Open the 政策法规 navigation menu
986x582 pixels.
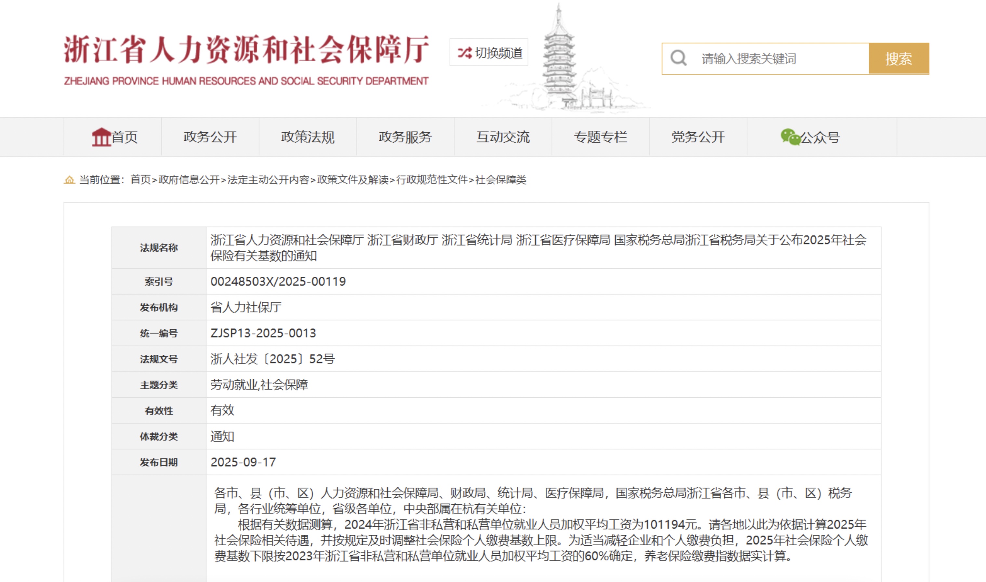tap(308, 137)
